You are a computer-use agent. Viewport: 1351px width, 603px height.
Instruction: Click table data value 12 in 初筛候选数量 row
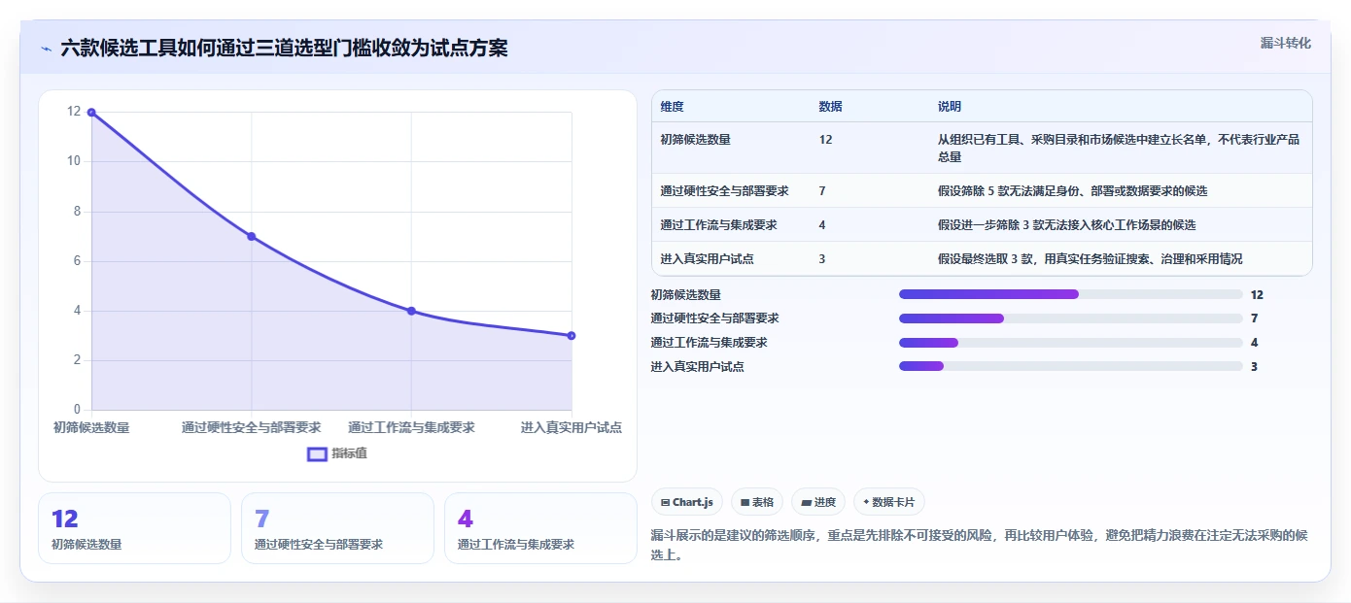click(825, 140)
